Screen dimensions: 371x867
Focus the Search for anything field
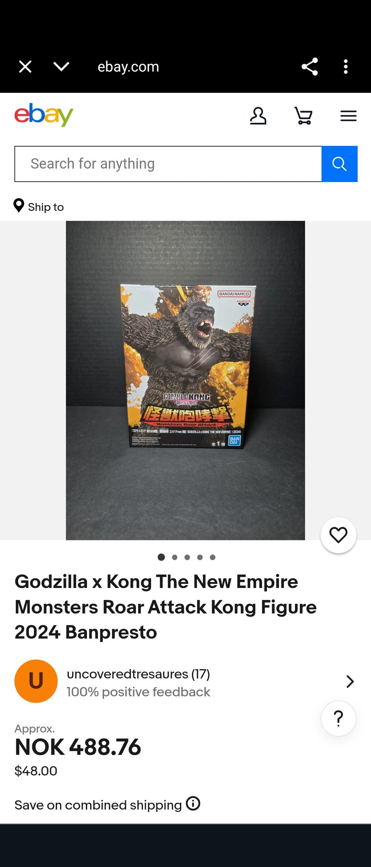pyautogui.click(x=168, y=164)
